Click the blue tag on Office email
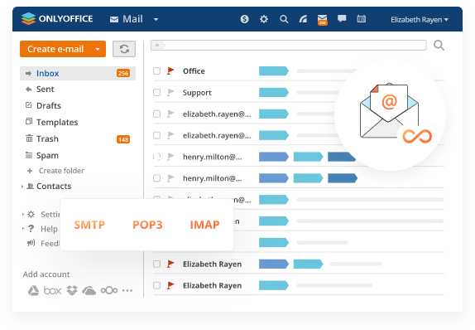This screenshot has height=330, width=475. (274, 71)
